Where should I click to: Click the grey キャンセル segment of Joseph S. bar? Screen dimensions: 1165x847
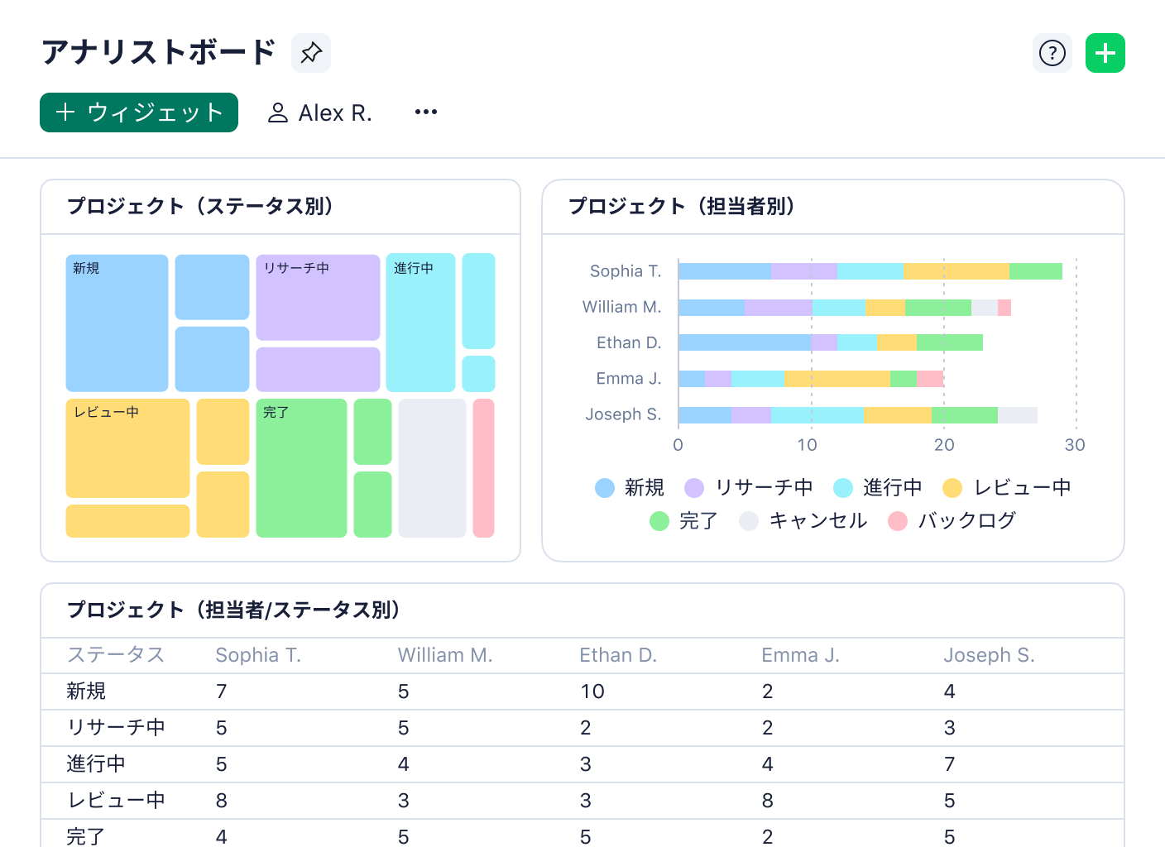click(1018, 415)
